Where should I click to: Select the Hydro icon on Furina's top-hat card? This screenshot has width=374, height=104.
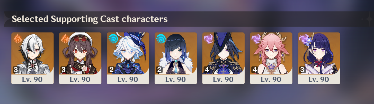click(113, 39)
